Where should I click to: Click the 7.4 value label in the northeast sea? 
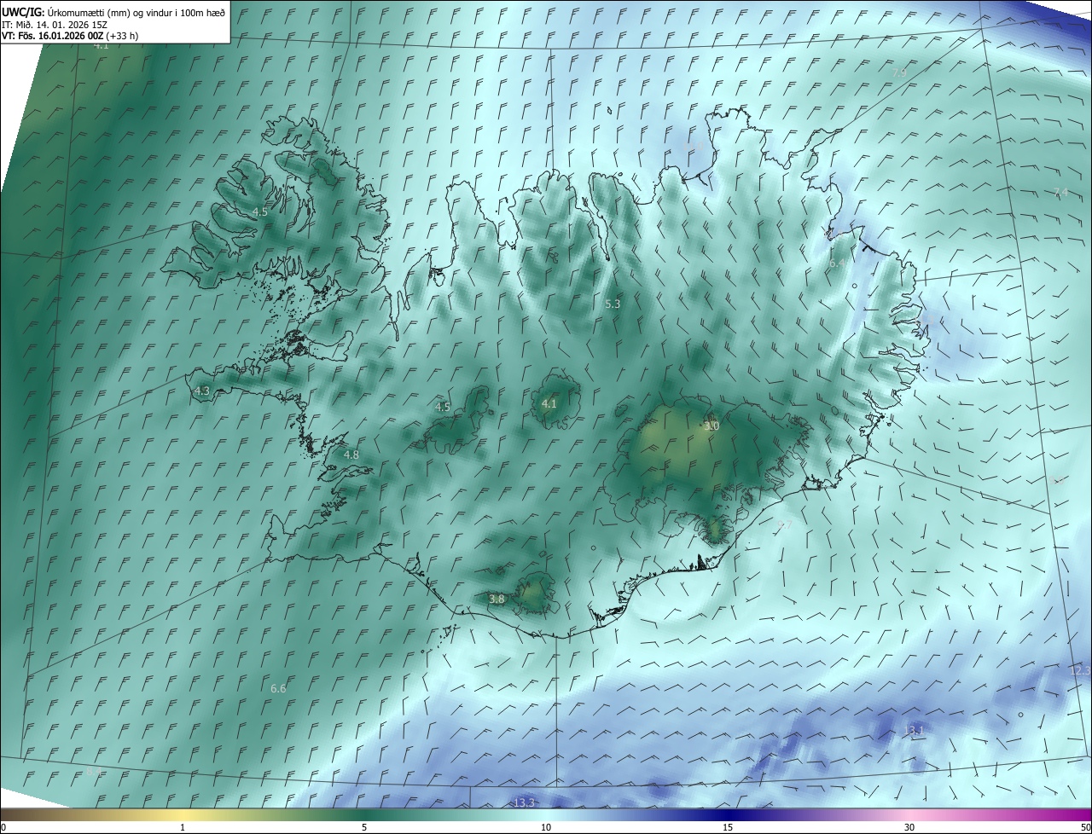point(1060,193)
